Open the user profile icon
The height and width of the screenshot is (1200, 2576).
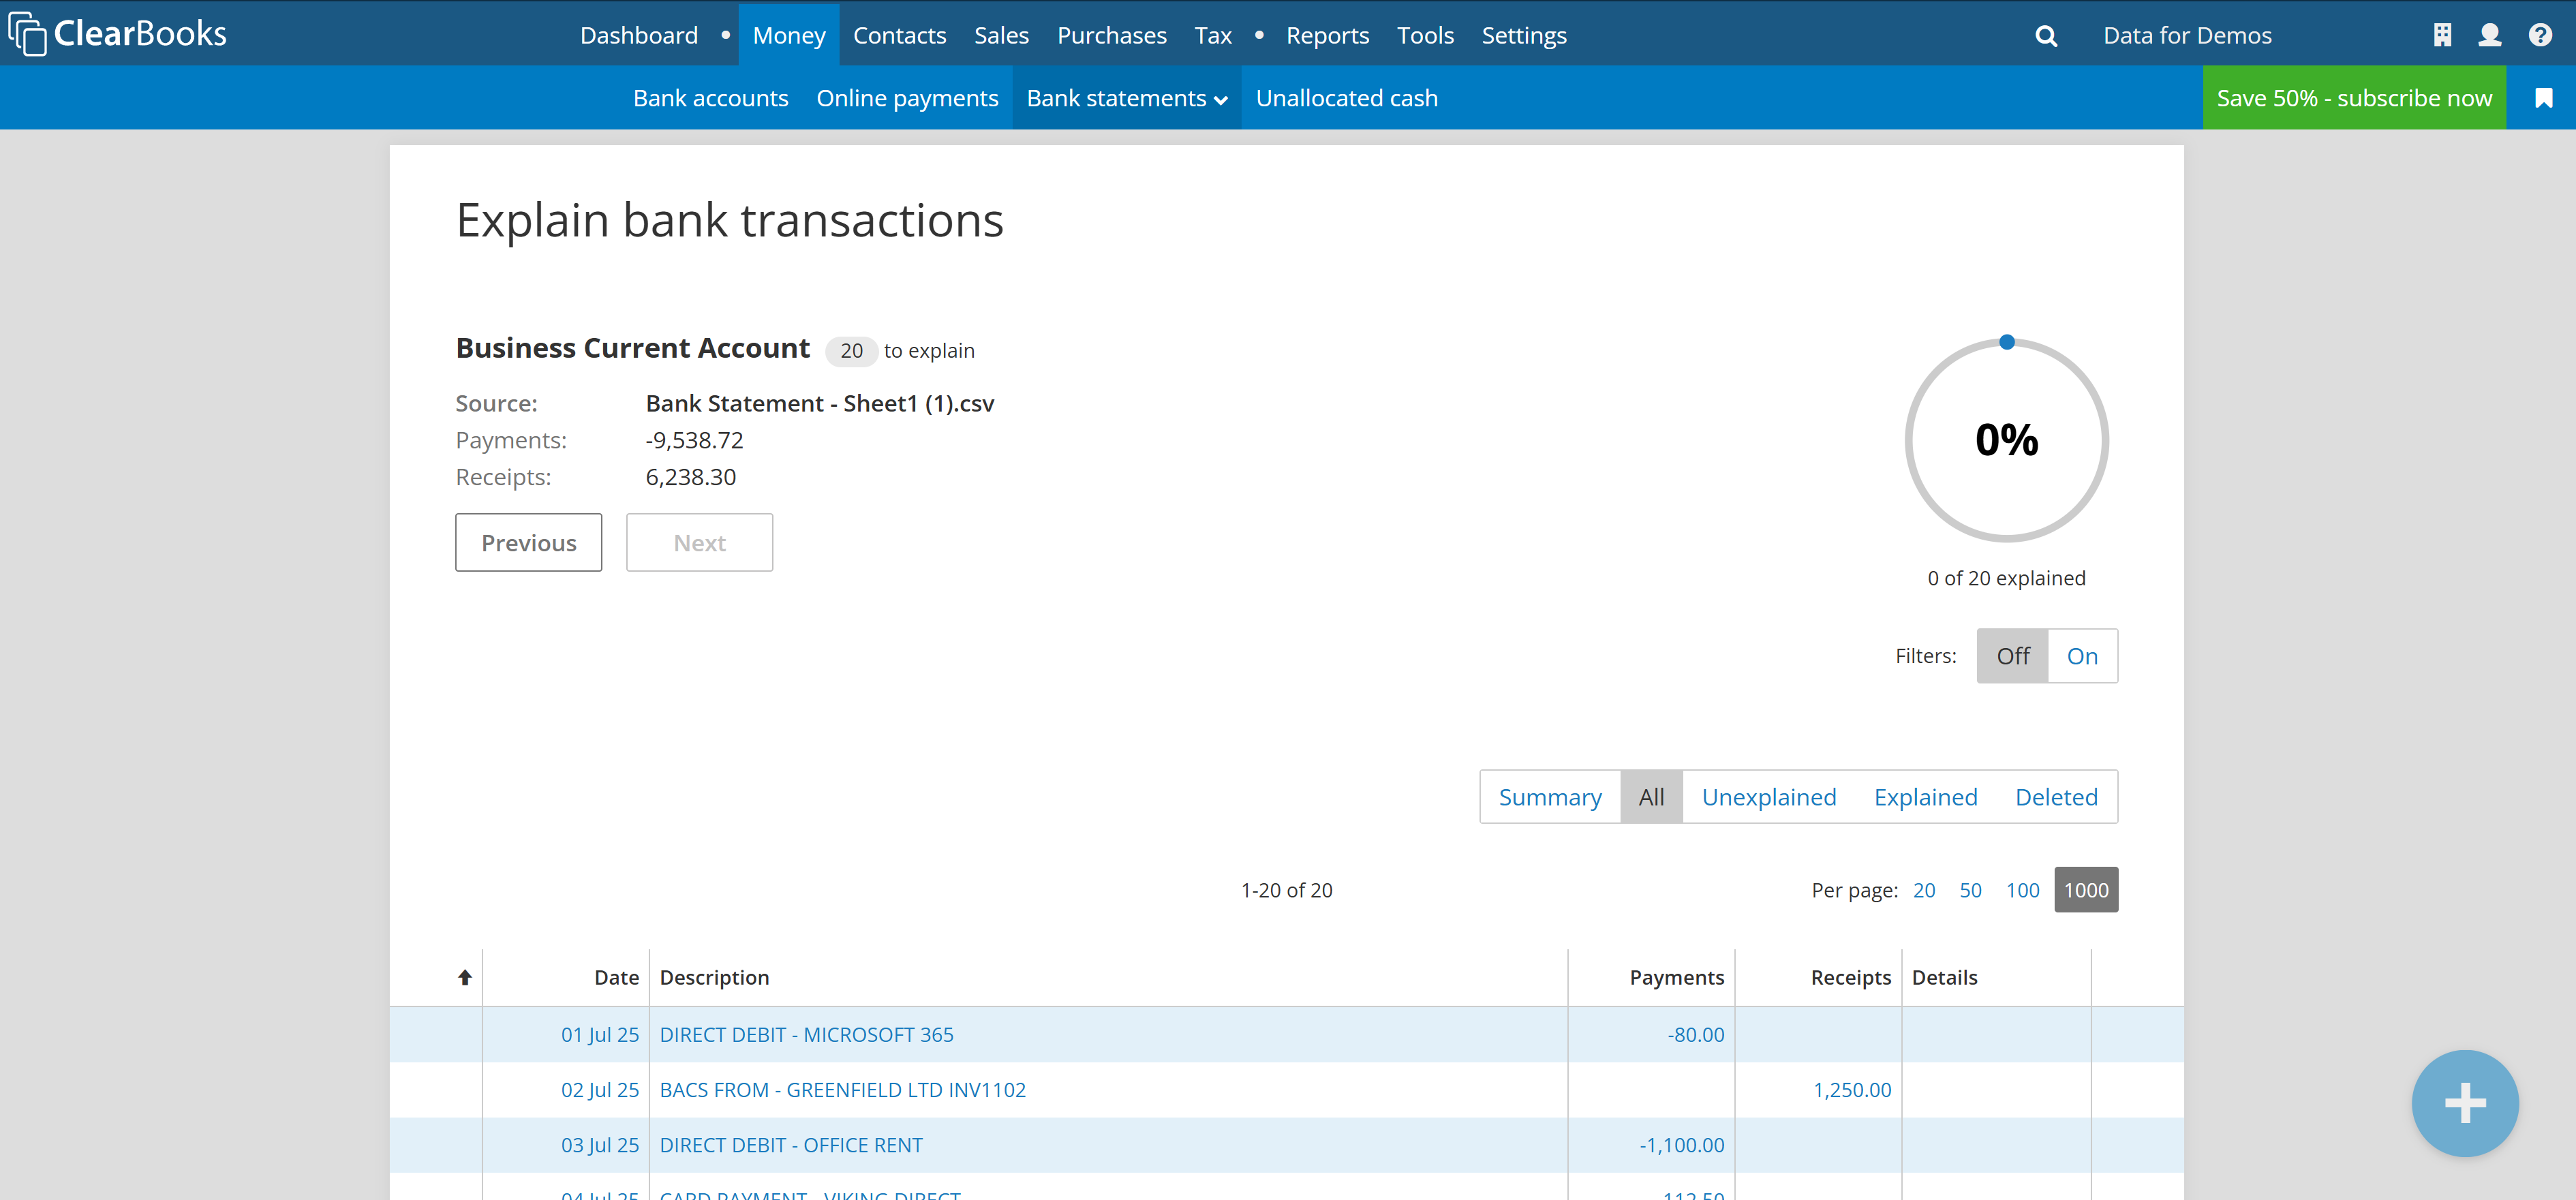click(x=2489, y=36)
